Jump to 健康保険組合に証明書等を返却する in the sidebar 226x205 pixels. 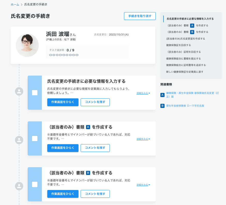pyautogui.click(x=186, y=65)
